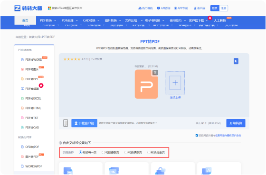The height and width of the screenshot is (175, 266).
Task: Open PDF转WORD from the sidebar
Action: 34,60
